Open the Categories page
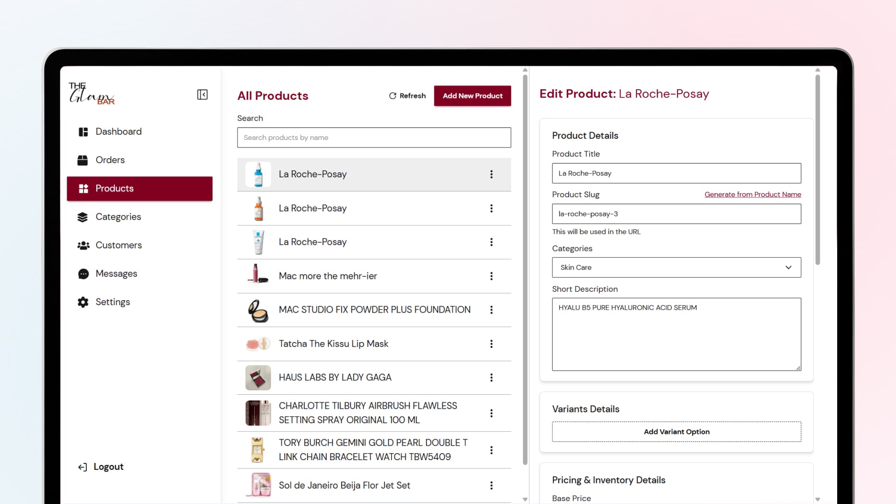 point(118,217)
